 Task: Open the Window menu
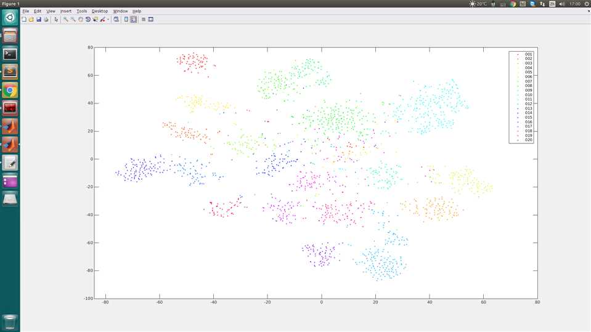pos(121,11)
